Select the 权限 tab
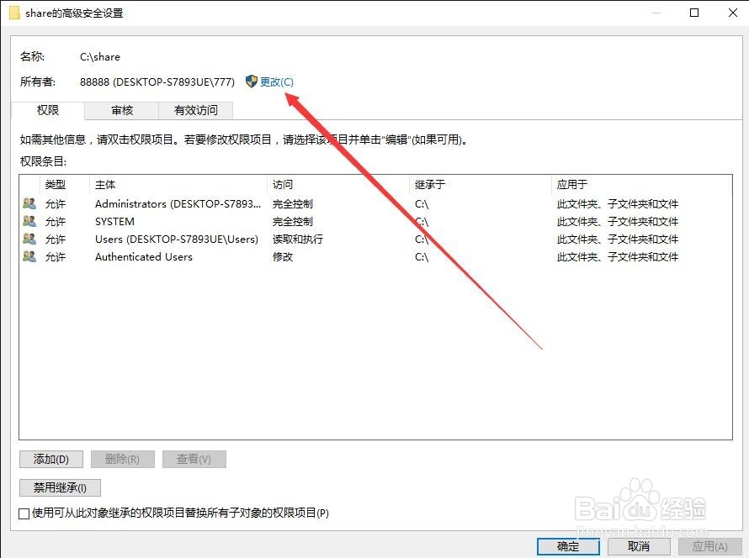The image size is (749, 558). click(48, 110)
